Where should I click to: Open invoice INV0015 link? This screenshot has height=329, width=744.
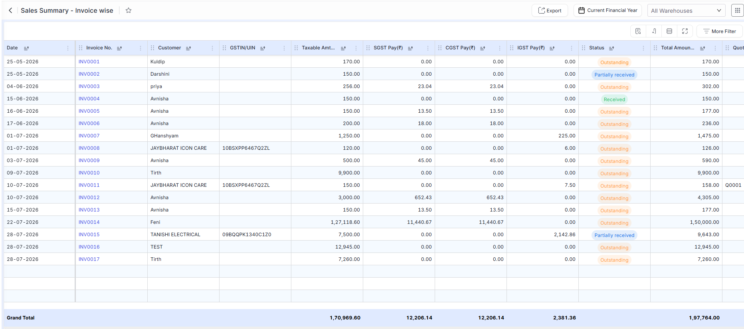click(89, 235)
